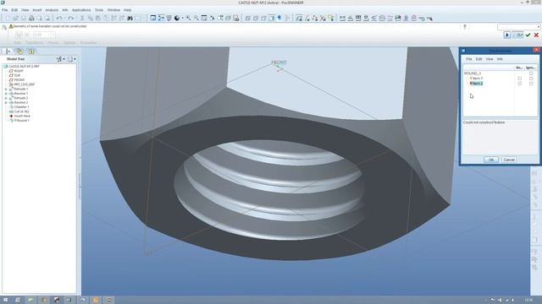The height and width of the screenshot is (304, 542).
Task: Open the Applications menu
Action: (81, 10)
